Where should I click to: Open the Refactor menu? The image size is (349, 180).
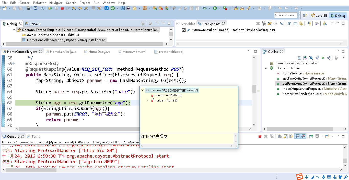coord(39,3)
